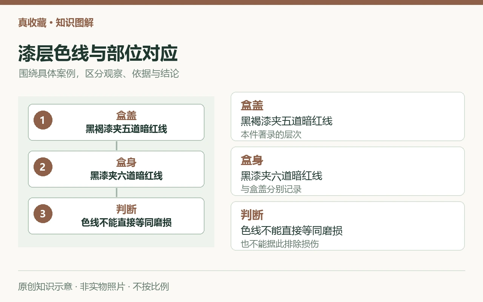Viewport: 483px width, 302px height.
Task: Select the header text 真收藏 · 知识图解
Action: (x=56, y=23)
